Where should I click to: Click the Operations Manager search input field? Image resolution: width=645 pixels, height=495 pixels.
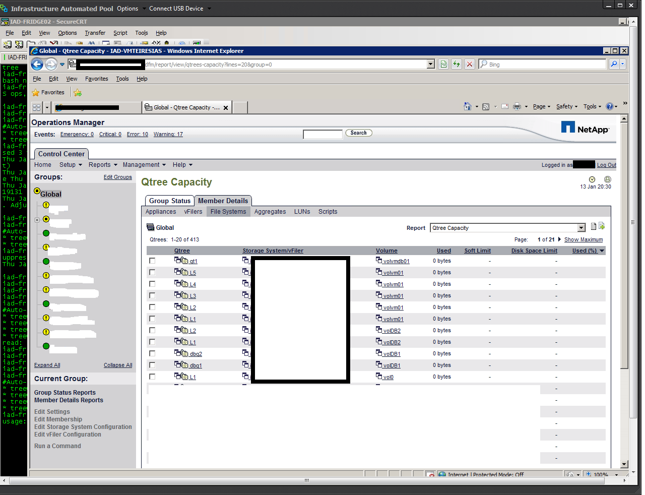(322, 134)
